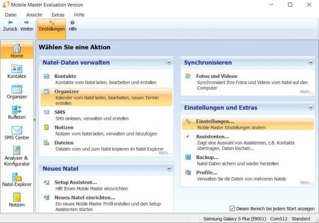Click the Hilfe toolbar icon
Screen dimensions: 319x223
tap(73, 26)
